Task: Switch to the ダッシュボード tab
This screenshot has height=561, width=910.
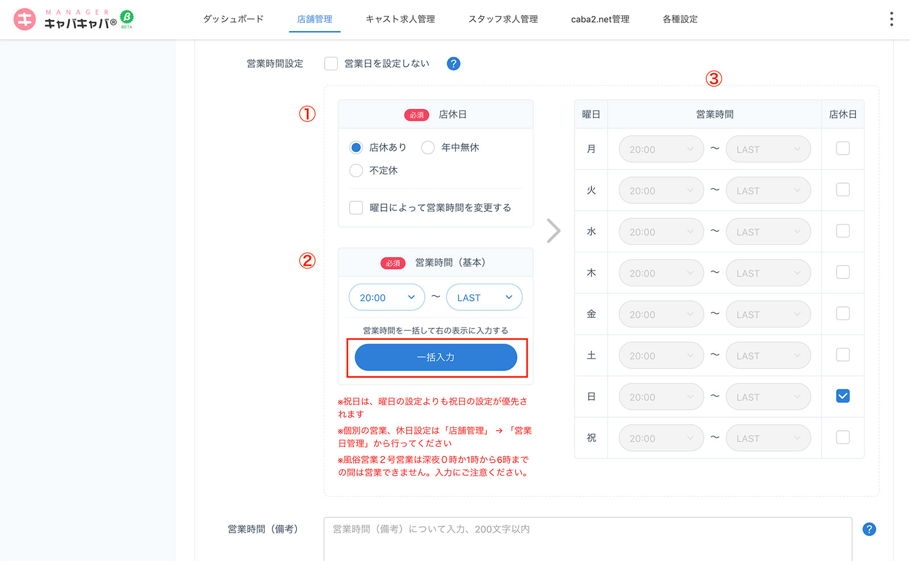Action: click(x=233, y=19)
